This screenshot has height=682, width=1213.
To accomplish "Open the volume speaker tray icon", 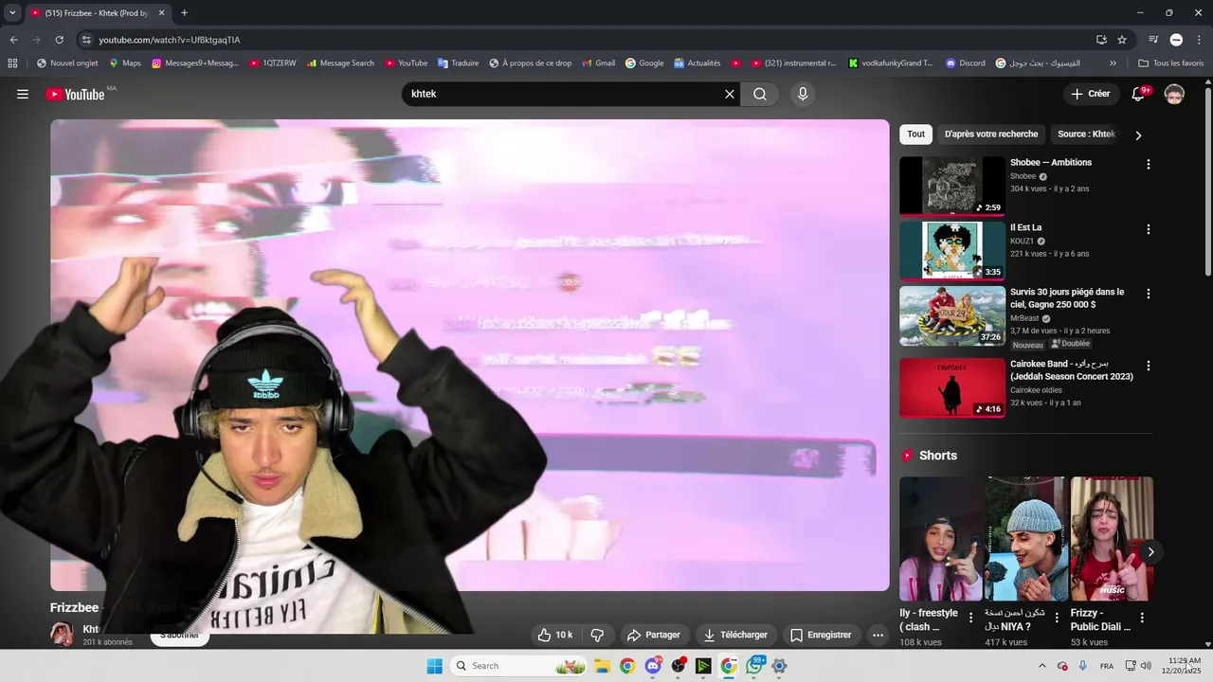I will pyautogui.click(x=1145, y=666).
